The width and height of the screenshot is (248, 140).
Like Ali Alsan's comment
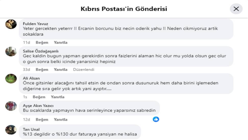39,97
